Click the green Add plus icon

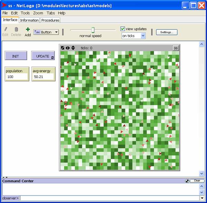point(28,29)
